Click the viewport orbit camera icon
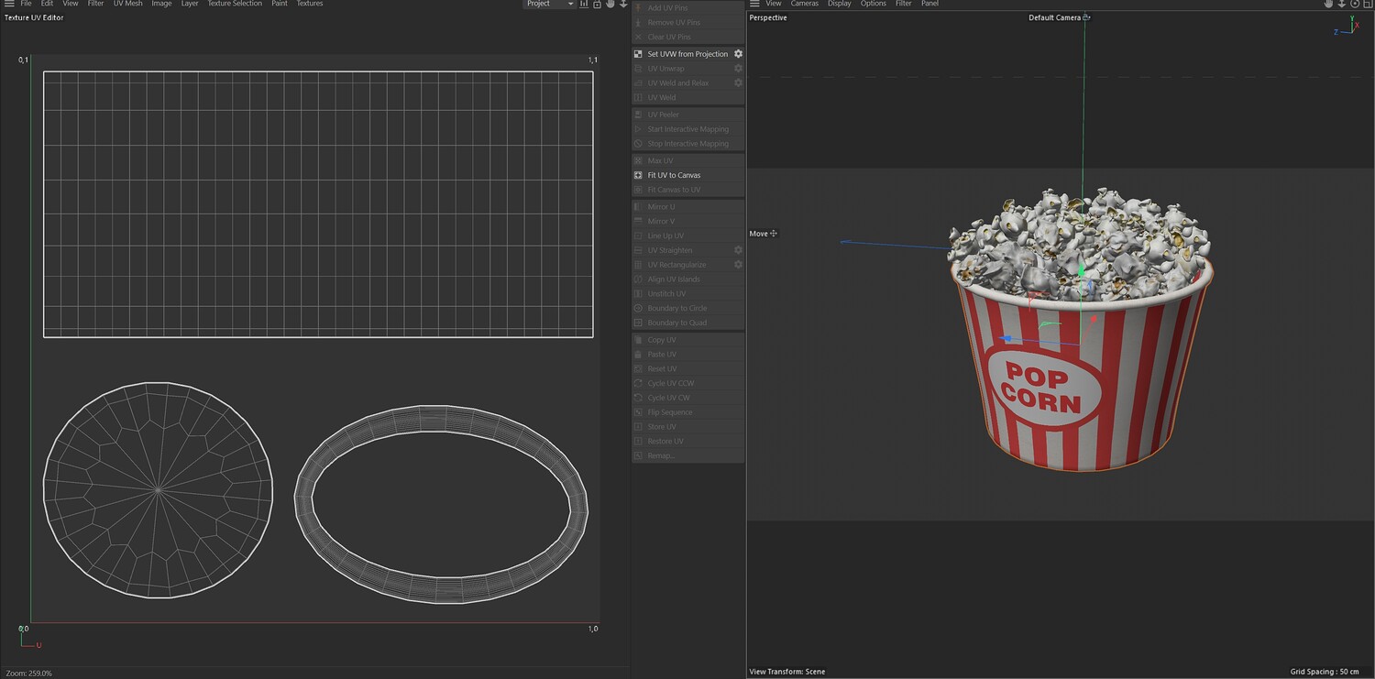Image resolution: width=1375 pixels, height=679 pixels. pyautogui.click(x=1355, y=4)
